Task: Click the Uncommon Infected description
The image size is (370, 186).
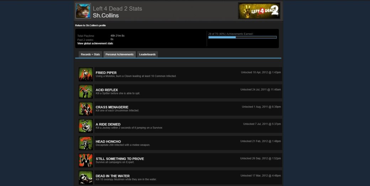Action: (x=117, y=111)
